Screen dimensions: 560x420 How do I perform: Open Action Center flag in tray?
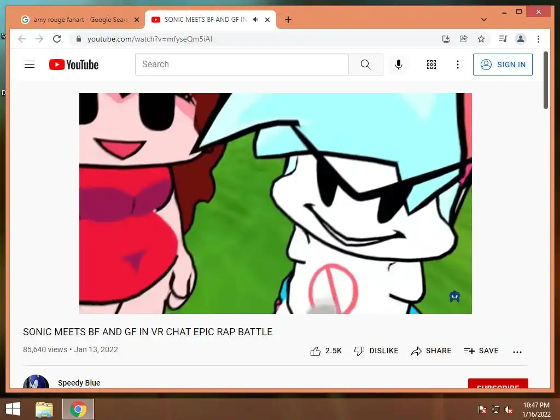point(482,410)
